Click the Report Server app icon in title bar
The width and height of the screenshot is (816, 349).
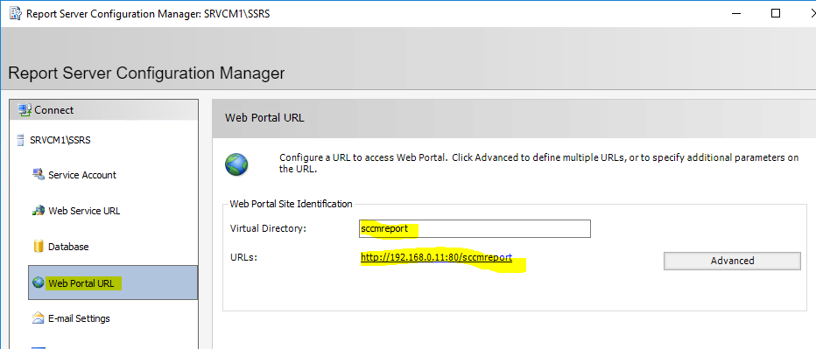[16, 13]
